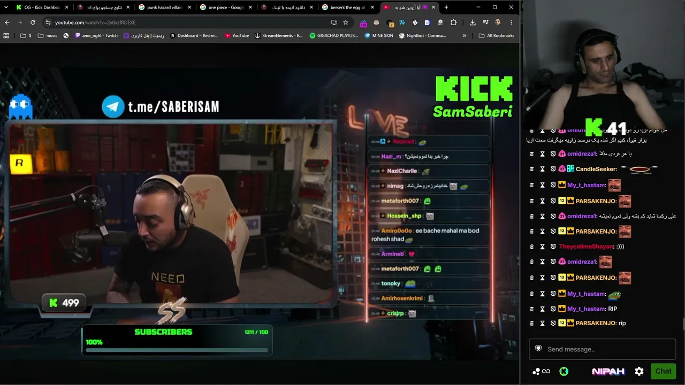
Task: Open the StreamElements bookmark
Action: [x=278, y=36]
